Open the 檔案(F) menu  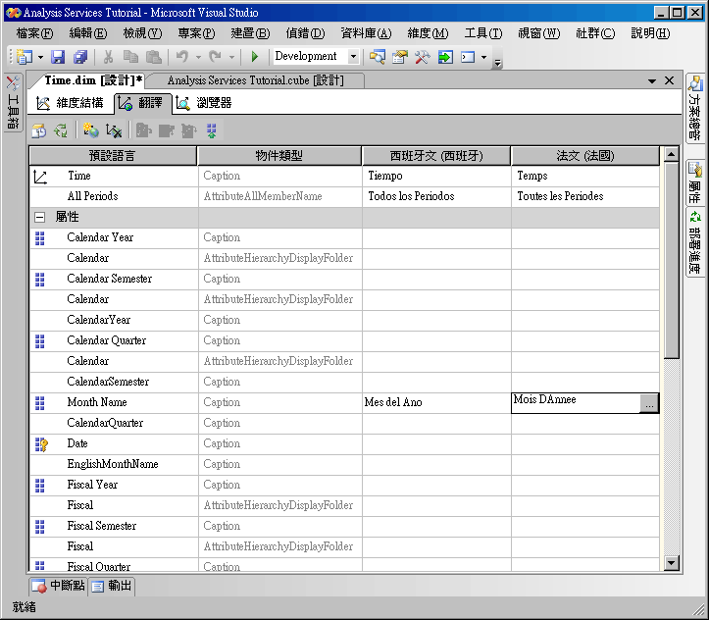[x=35, y=33]
